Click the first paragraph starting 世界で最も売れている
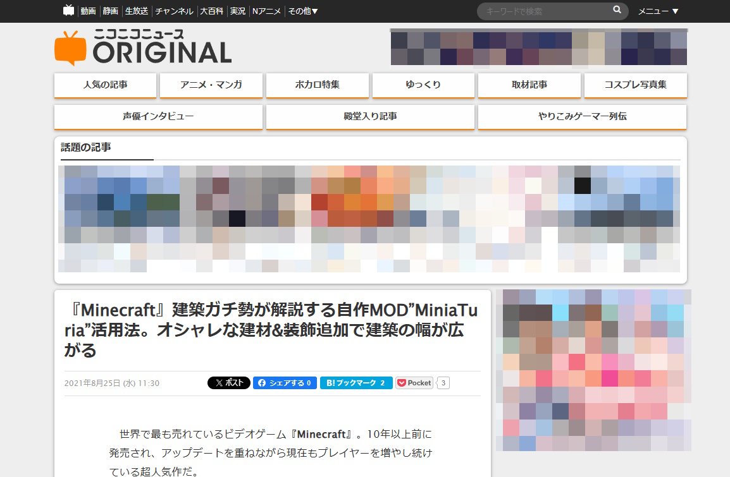This screenshot has width=730, height=477. coord(271,453)
